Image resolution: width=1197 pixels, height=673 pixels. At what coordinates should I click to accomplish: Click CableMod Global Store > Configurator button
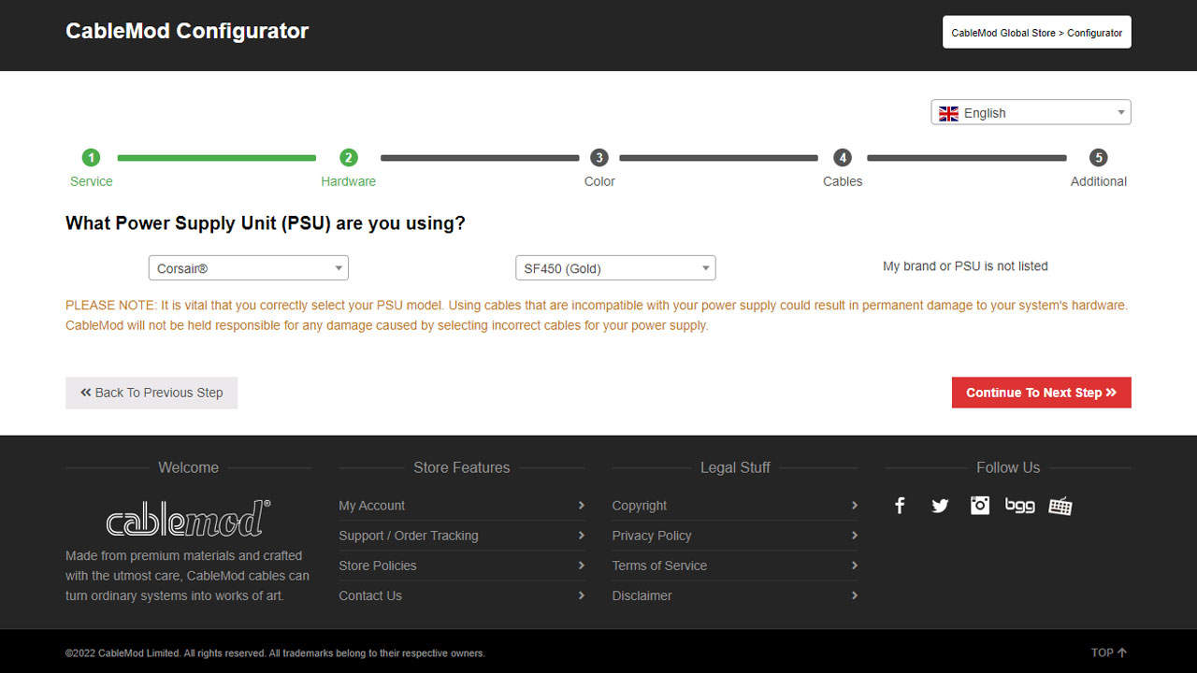pyautogui.click(x=1037, y=32)
